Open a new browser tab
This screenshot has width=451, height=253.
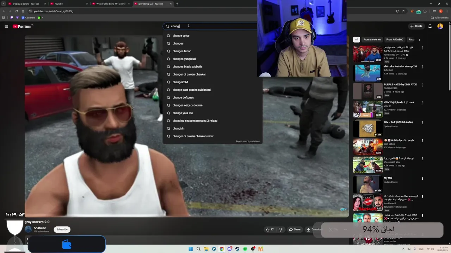pos(177,4)
